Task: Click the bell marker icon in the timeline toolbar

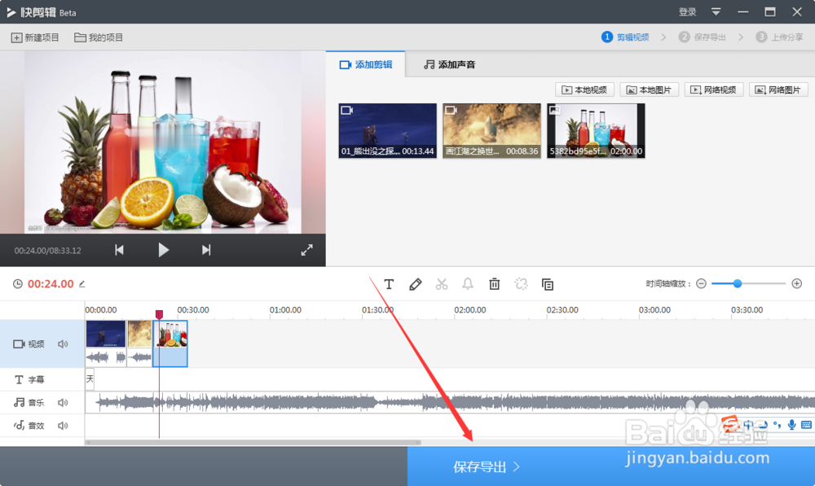Action: (x=468, y=284)
